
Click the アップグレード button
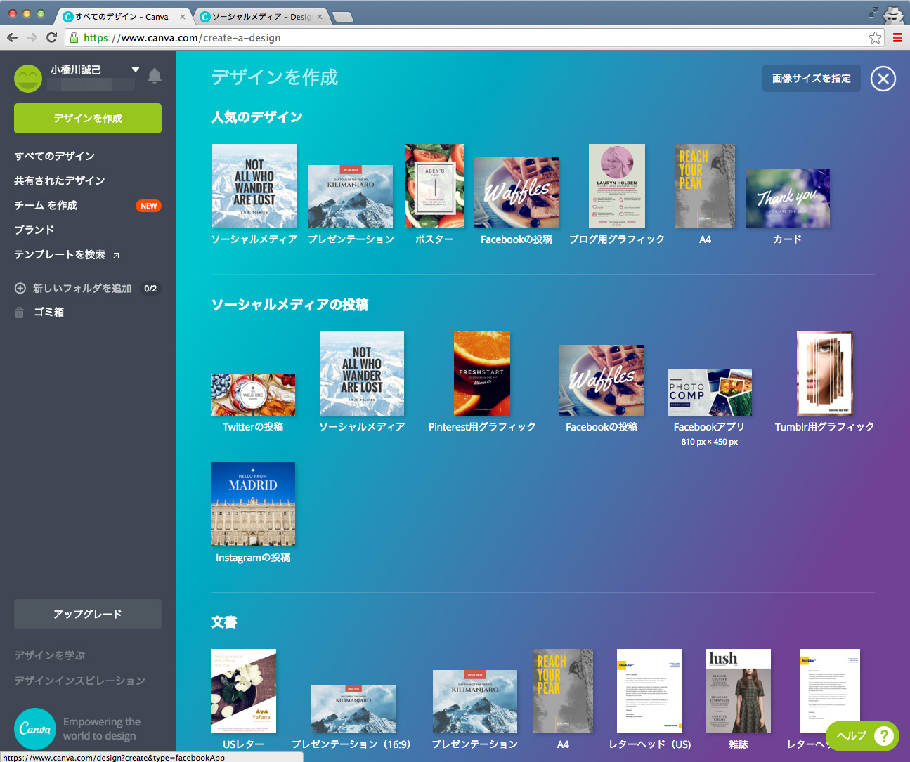click(88, 615)
